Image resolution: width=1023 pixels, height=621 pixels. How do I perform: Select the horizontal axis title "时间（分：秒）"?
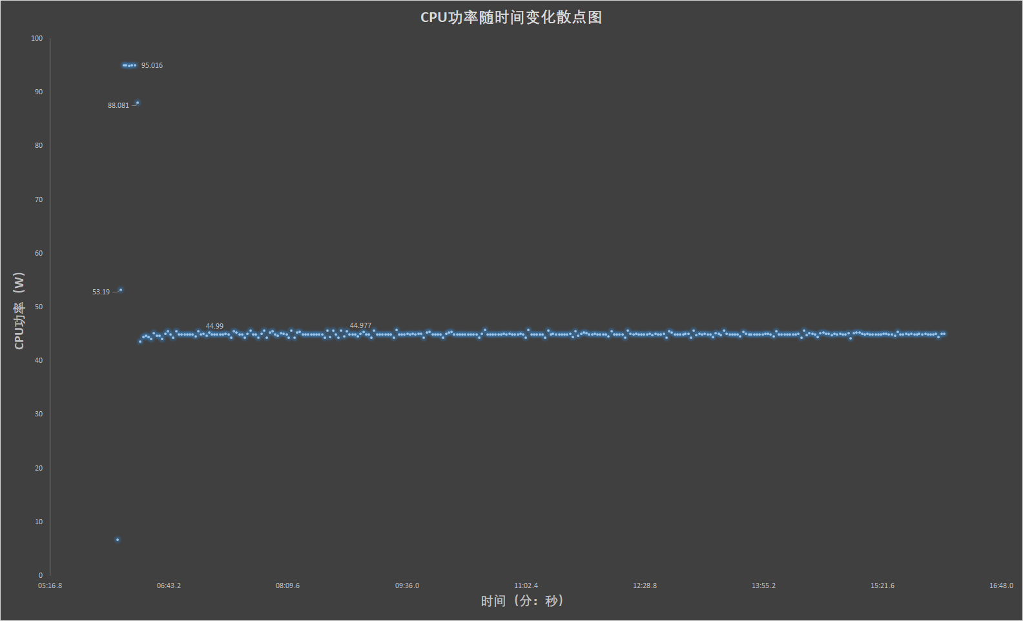pos(522,601)
